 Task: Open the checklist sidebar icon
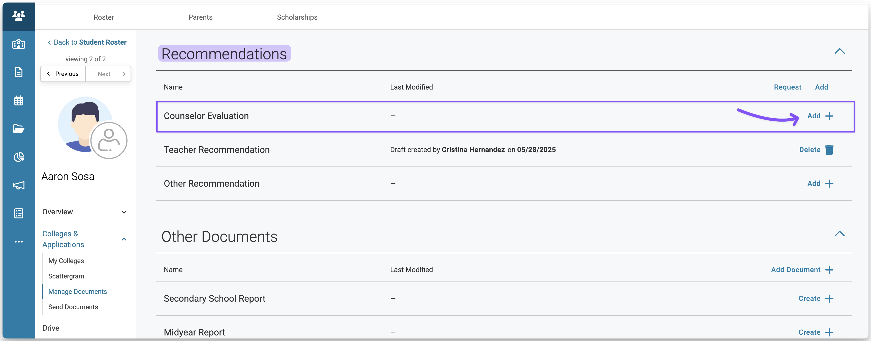pos(19,213)
